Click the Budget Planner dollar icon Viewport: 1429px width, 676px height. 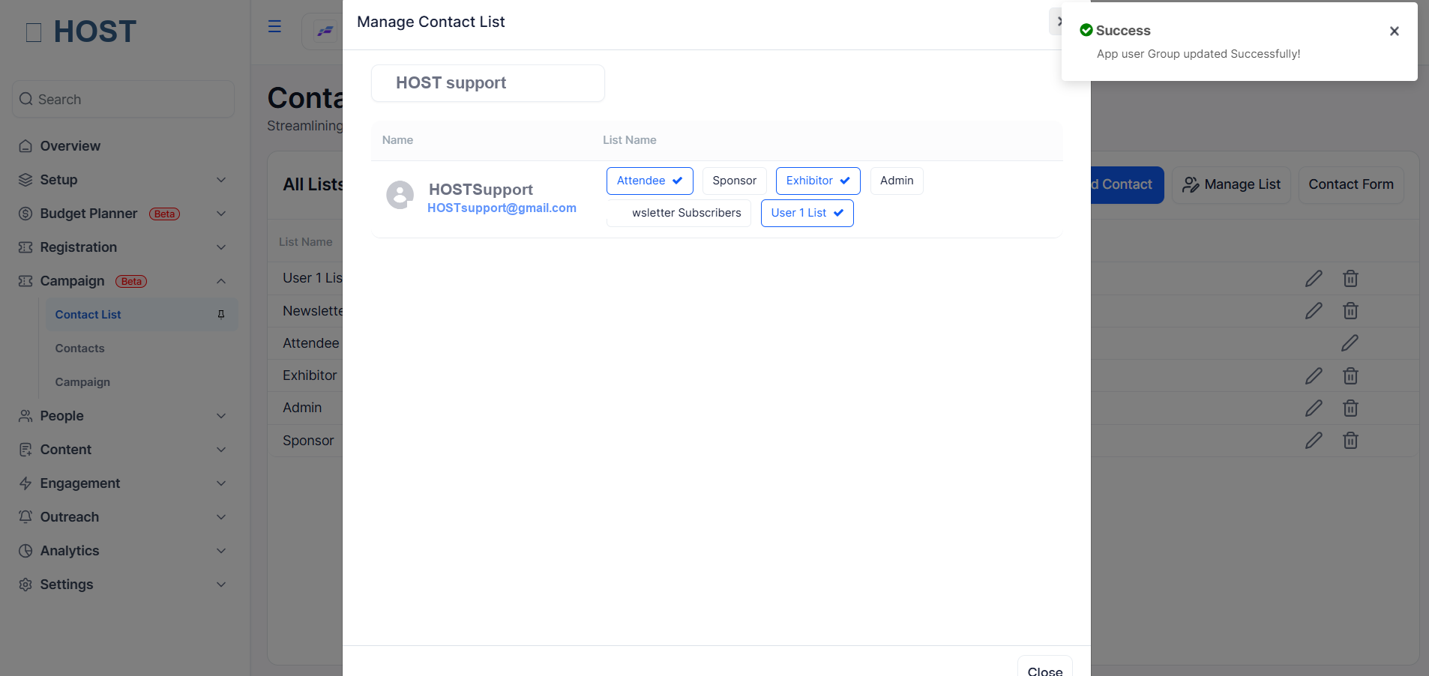25,214
